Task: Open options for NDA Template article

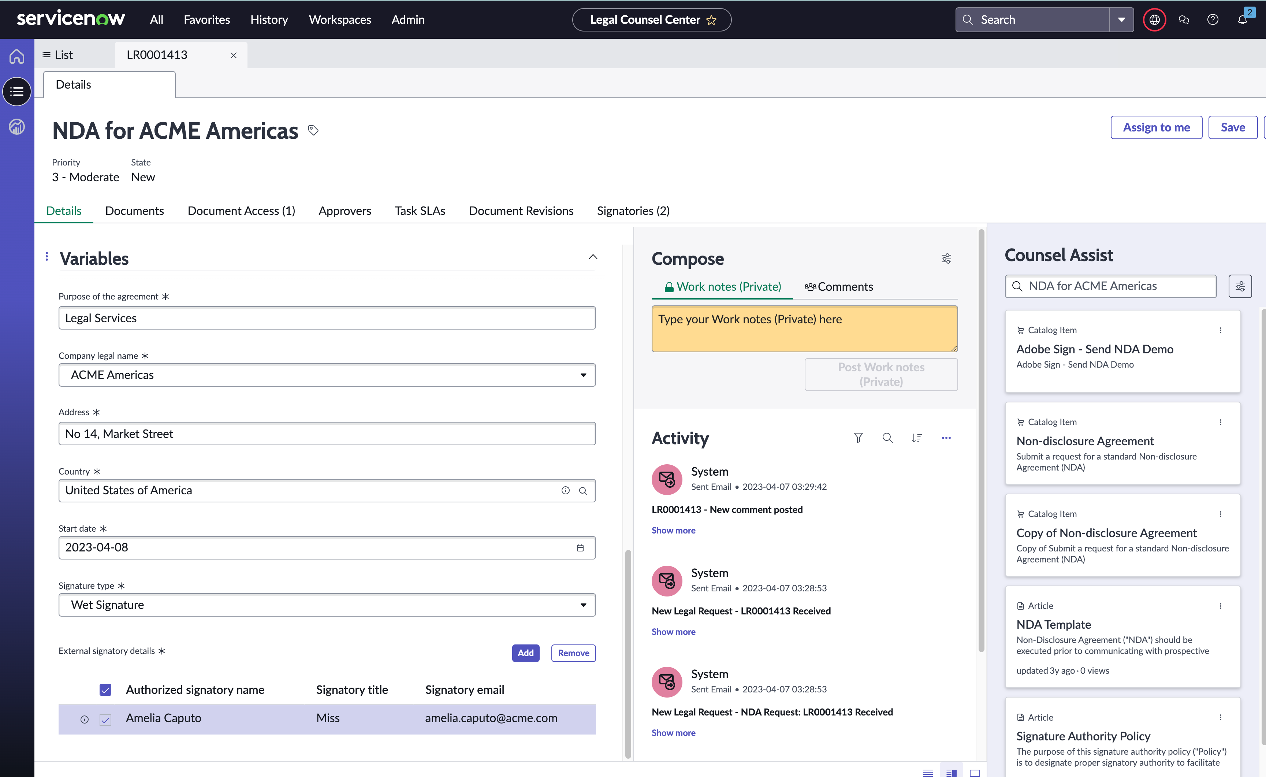Action: click(x=1220, y=606)
